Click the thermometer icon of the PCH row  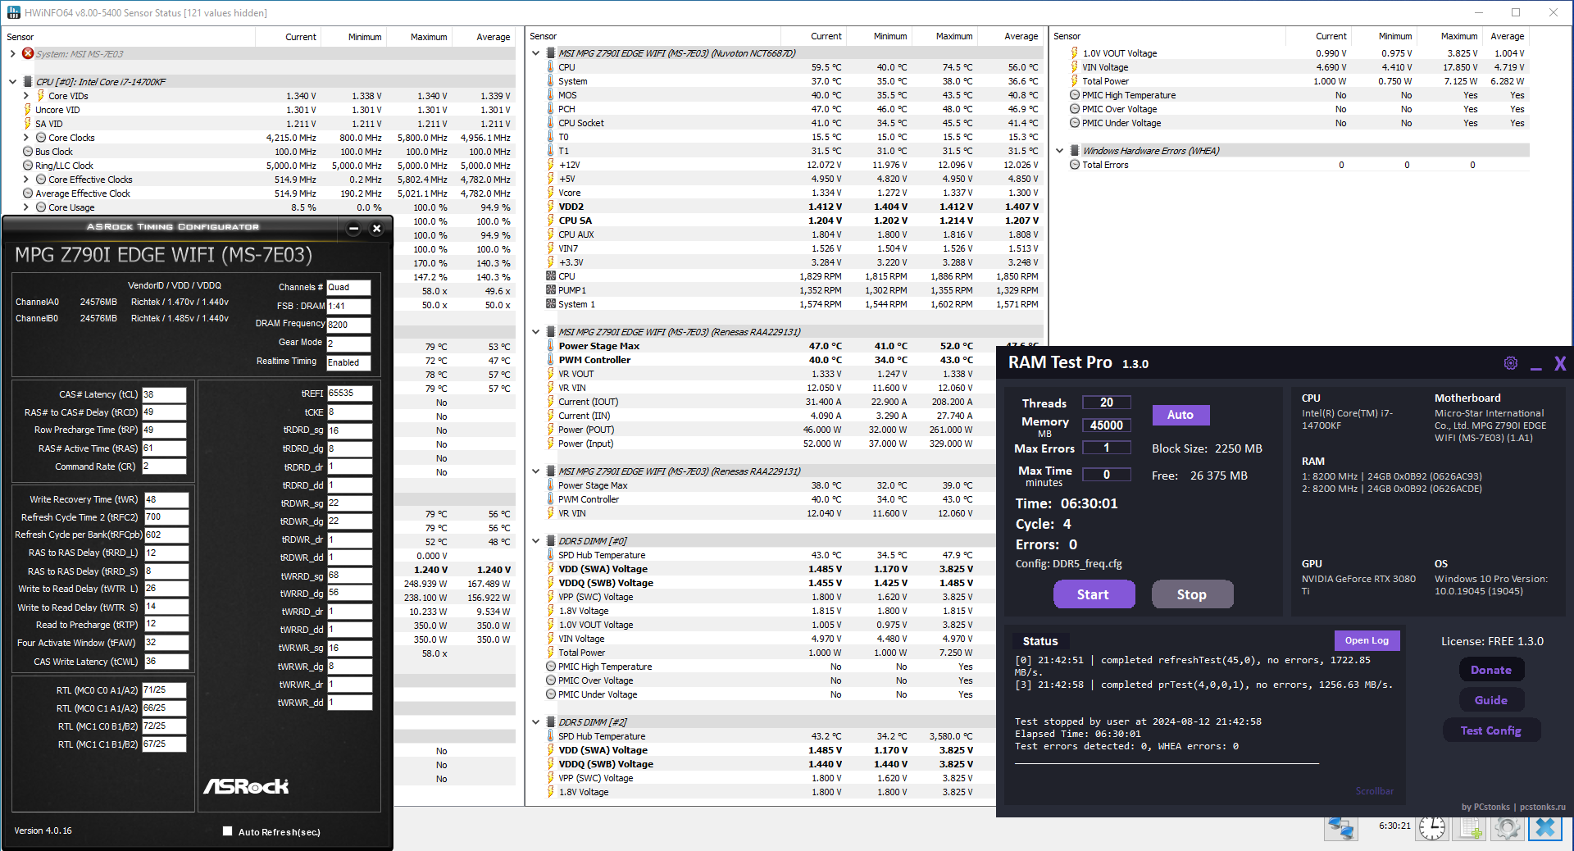(x=551, y=109)
